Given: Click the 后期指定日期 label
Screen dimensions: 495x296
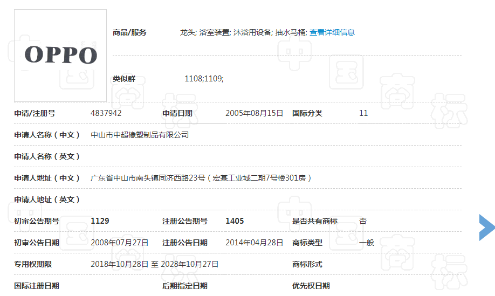Looking at the screenshot, I should pos(184,286).
